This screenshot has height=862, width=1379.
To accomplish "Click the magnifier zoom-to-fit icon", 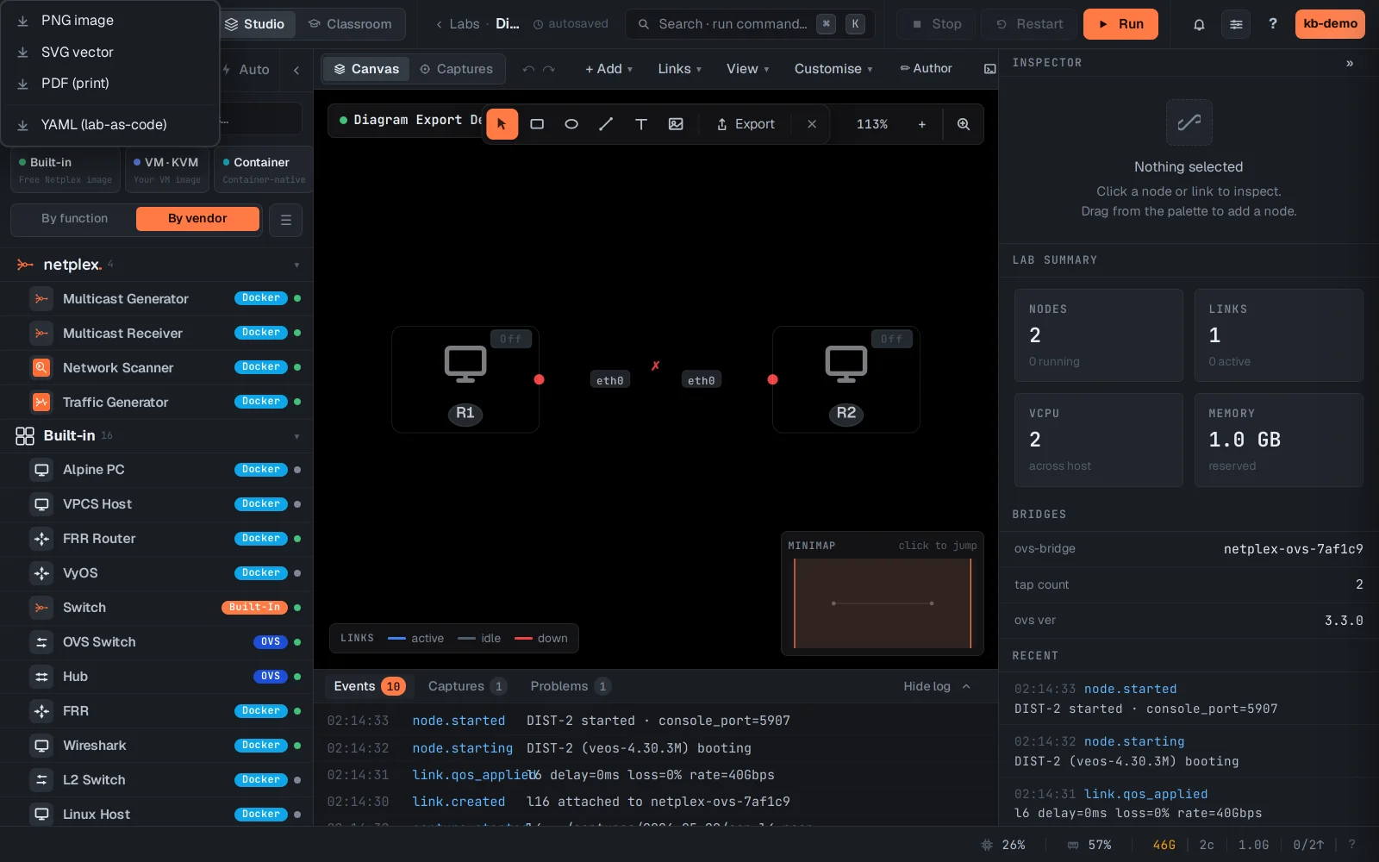I will pos(964,124).
